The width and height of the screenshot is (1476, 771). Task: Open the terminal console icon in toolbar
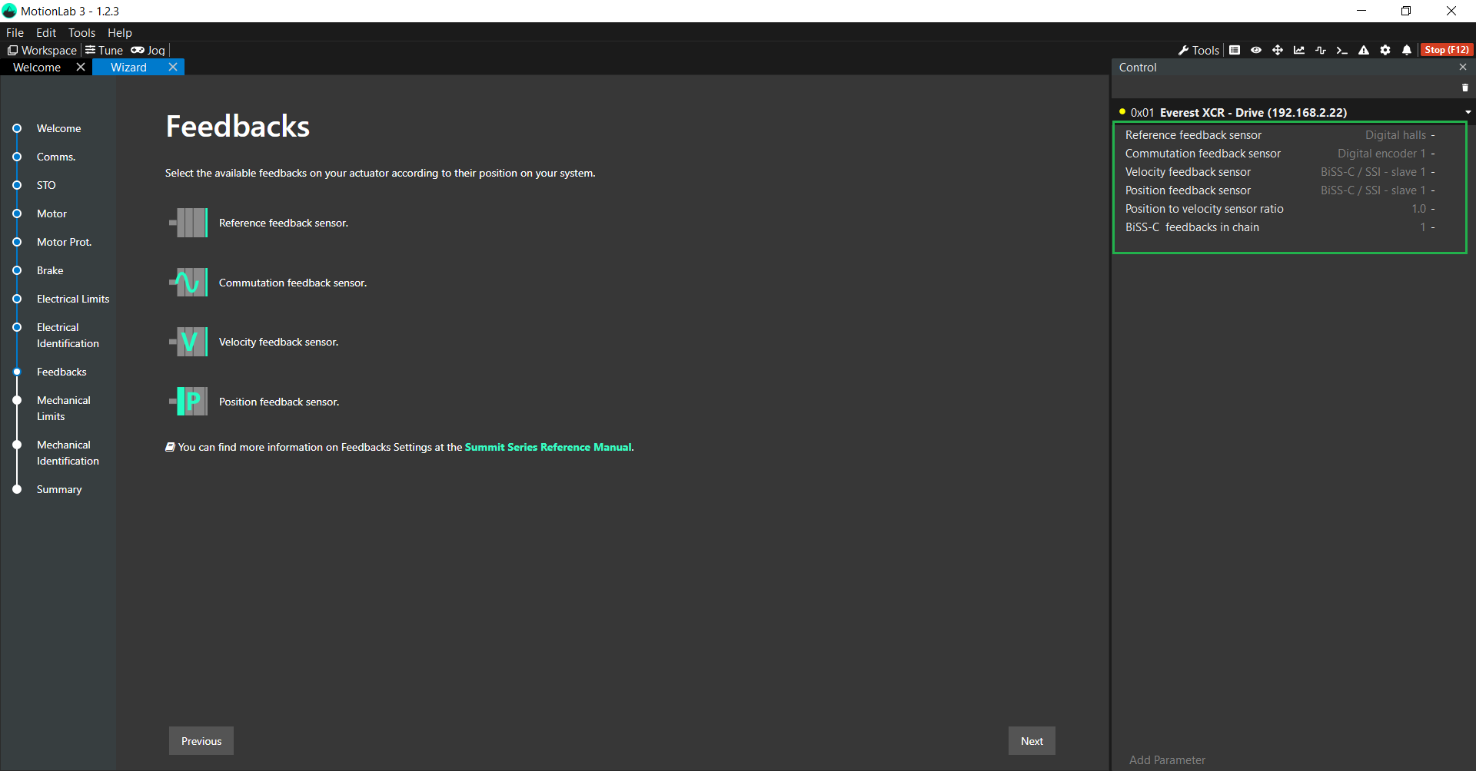point(1341,50)
